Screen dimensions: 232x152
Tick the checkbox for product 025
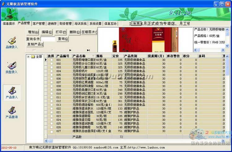click(x=51, y=123)
